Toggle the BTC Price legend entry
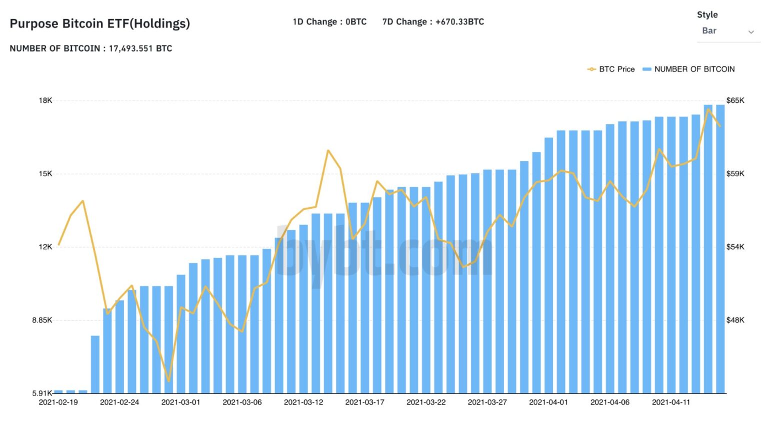 click(x=611, y=69)
